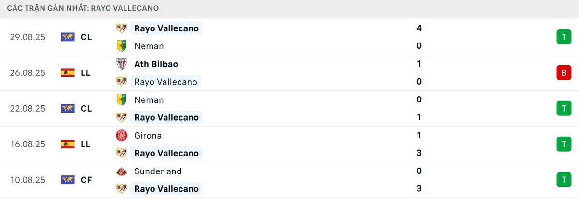
Task: Select the Neman name in the 22.08.25 match
Action: coord(149,99)
